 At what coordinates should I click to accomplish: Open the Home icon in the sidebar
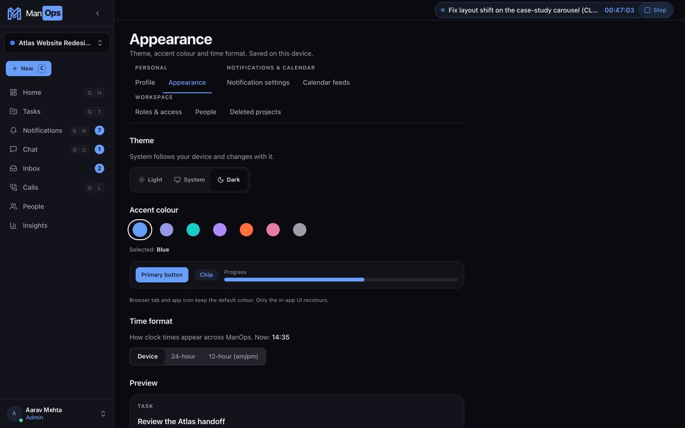click(x=13, y=92)
